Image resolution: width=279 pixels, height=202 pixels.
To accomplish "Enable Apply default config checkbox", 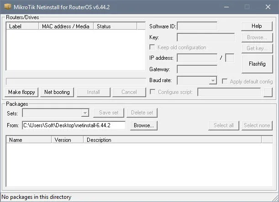I will [x=225, y=81].
